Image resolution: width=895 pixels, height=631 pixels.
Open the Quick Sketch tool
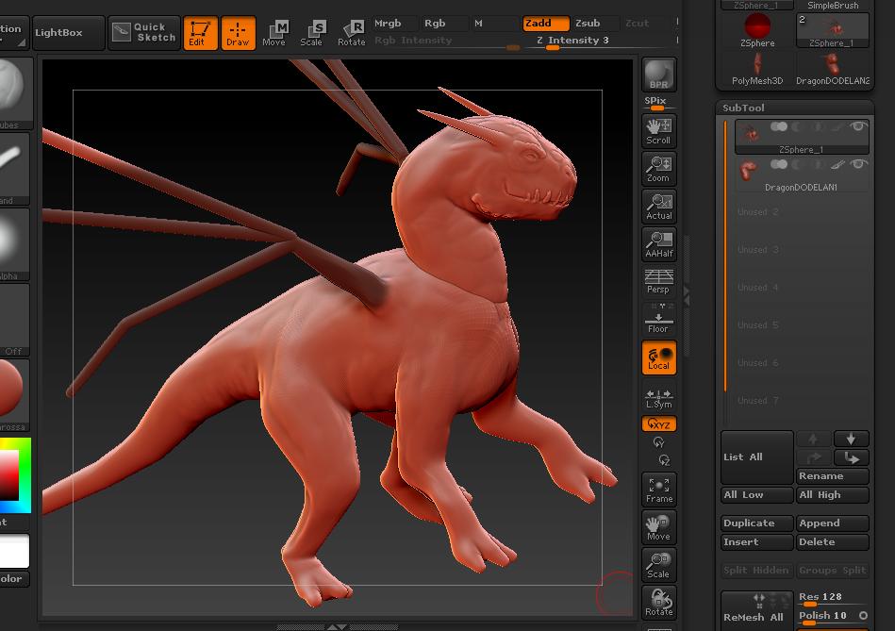(144, 32)
